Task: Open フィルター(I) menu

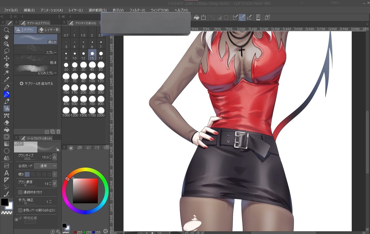Action: tap(137, 10)
